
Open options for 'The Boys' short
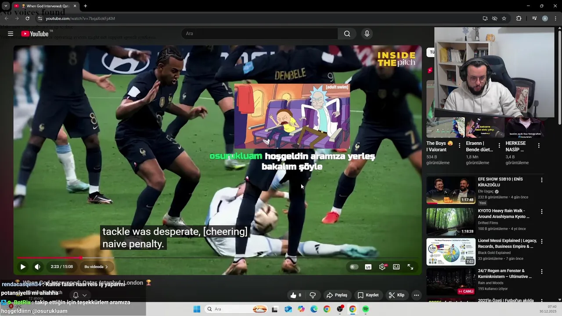click(x=459, y=145)
